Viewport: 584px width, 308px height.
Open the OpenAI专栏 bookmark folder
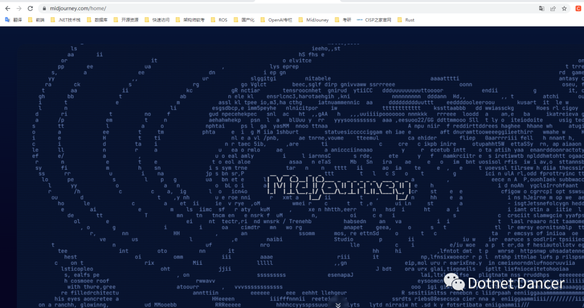276,19
